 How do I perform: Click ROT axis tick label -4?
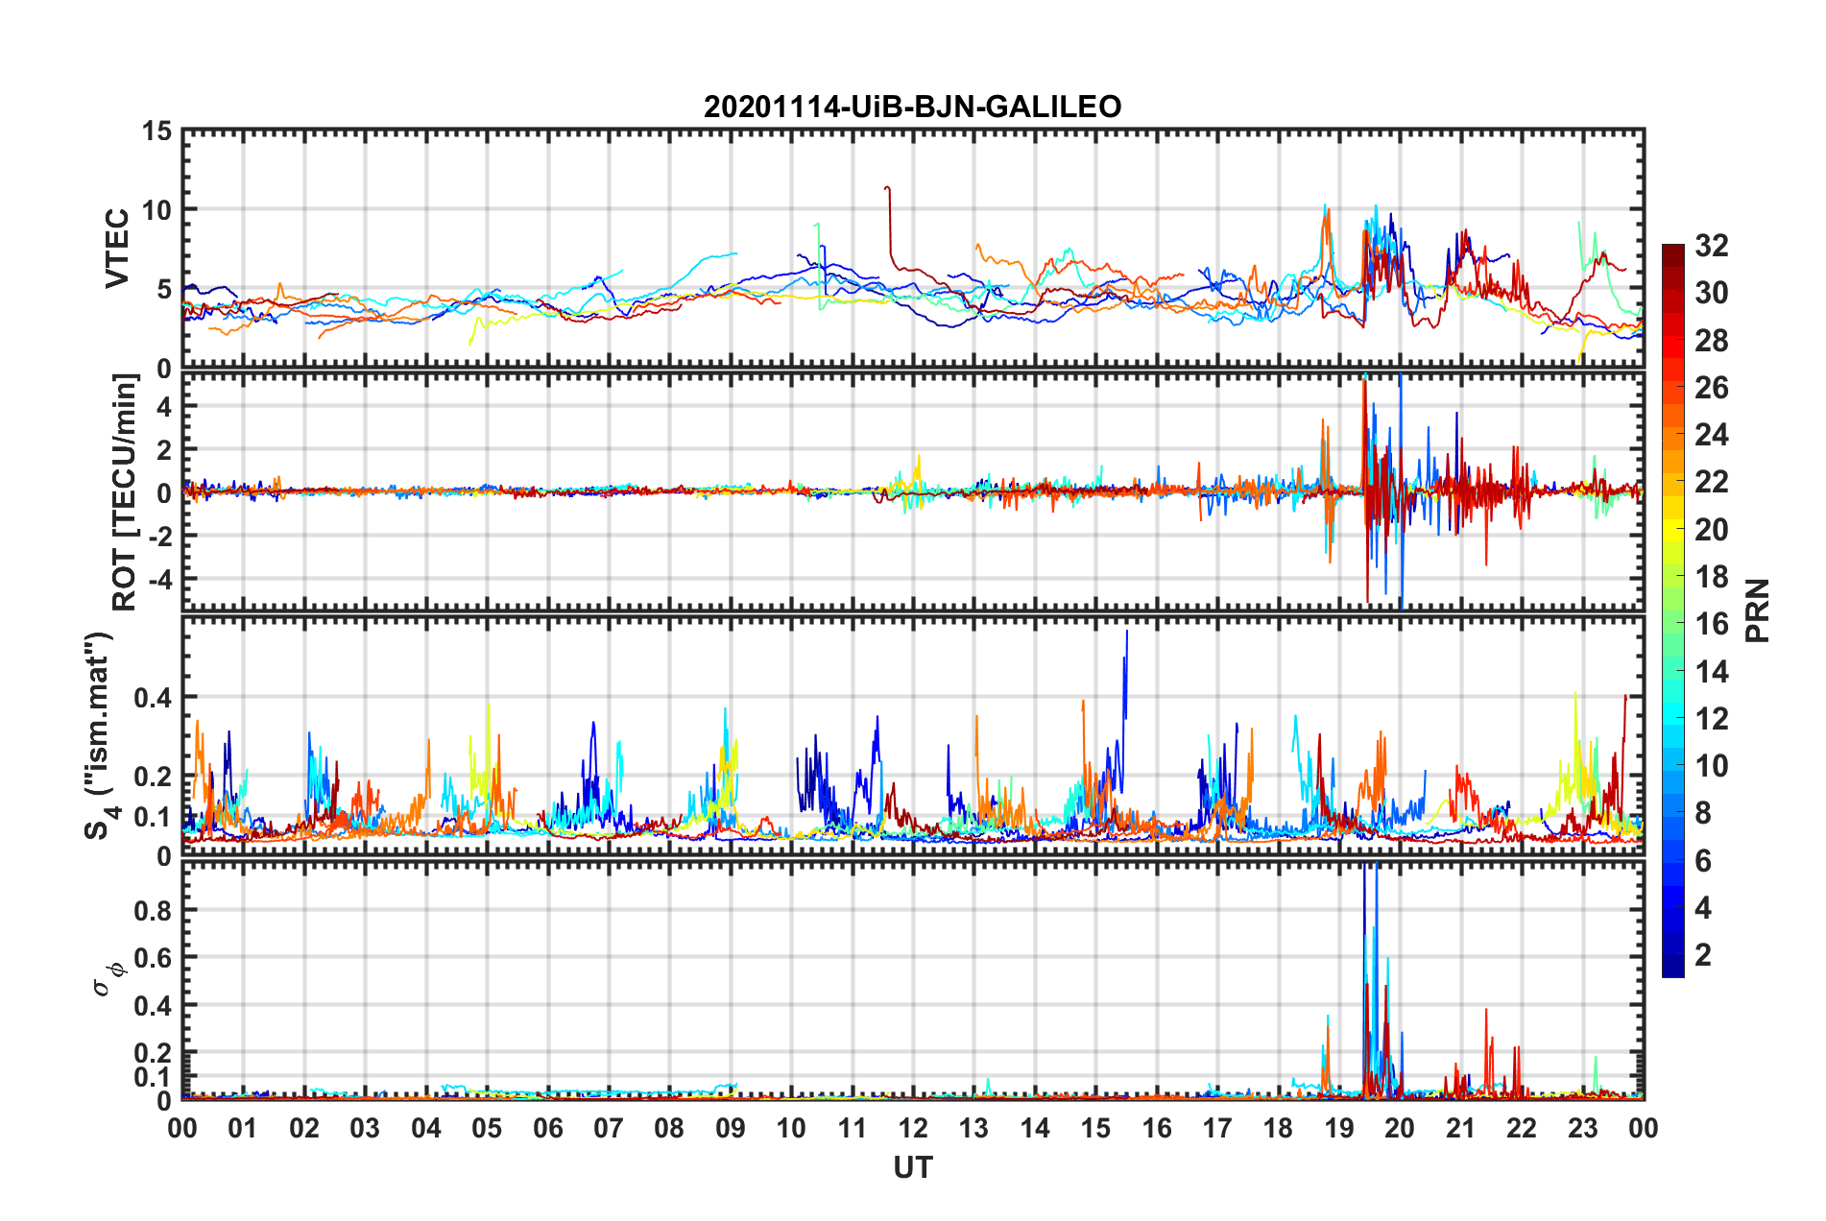pyautogui.click(x=160, y=580)
